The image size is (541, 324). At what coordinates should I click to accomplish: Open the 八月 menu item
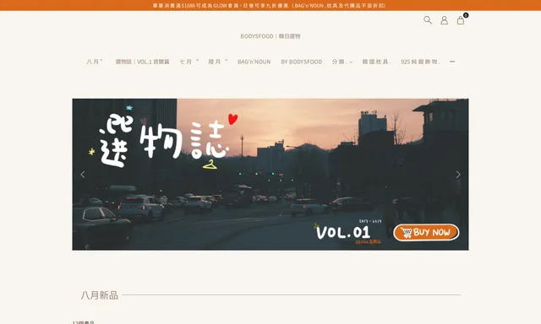coord(94,62)
